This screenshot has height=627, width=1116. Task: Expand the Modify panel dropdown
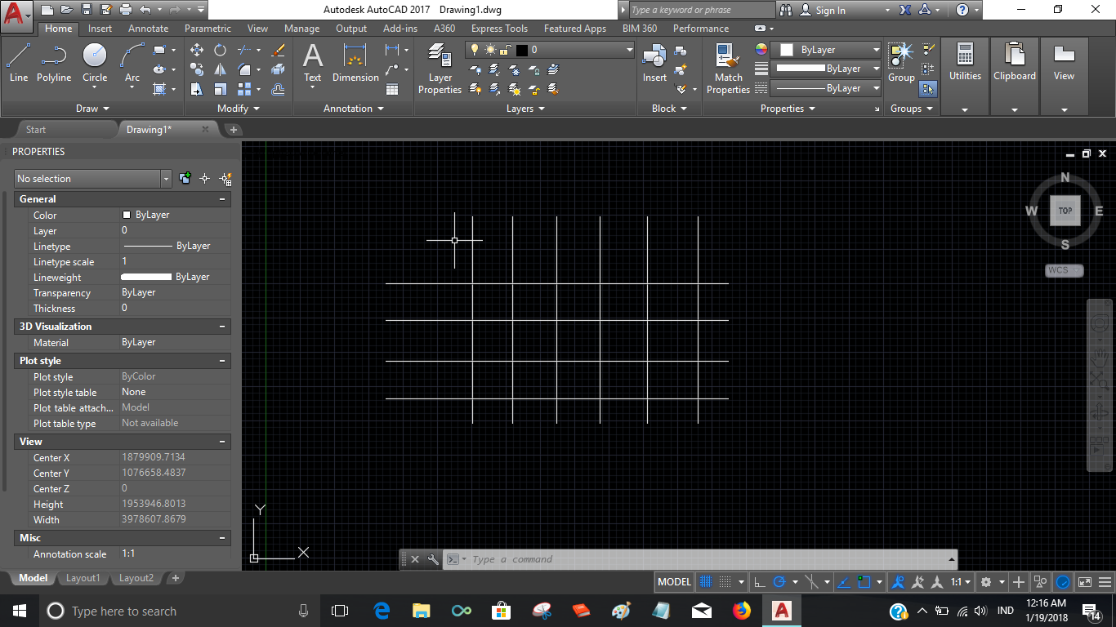pos(239,108)
